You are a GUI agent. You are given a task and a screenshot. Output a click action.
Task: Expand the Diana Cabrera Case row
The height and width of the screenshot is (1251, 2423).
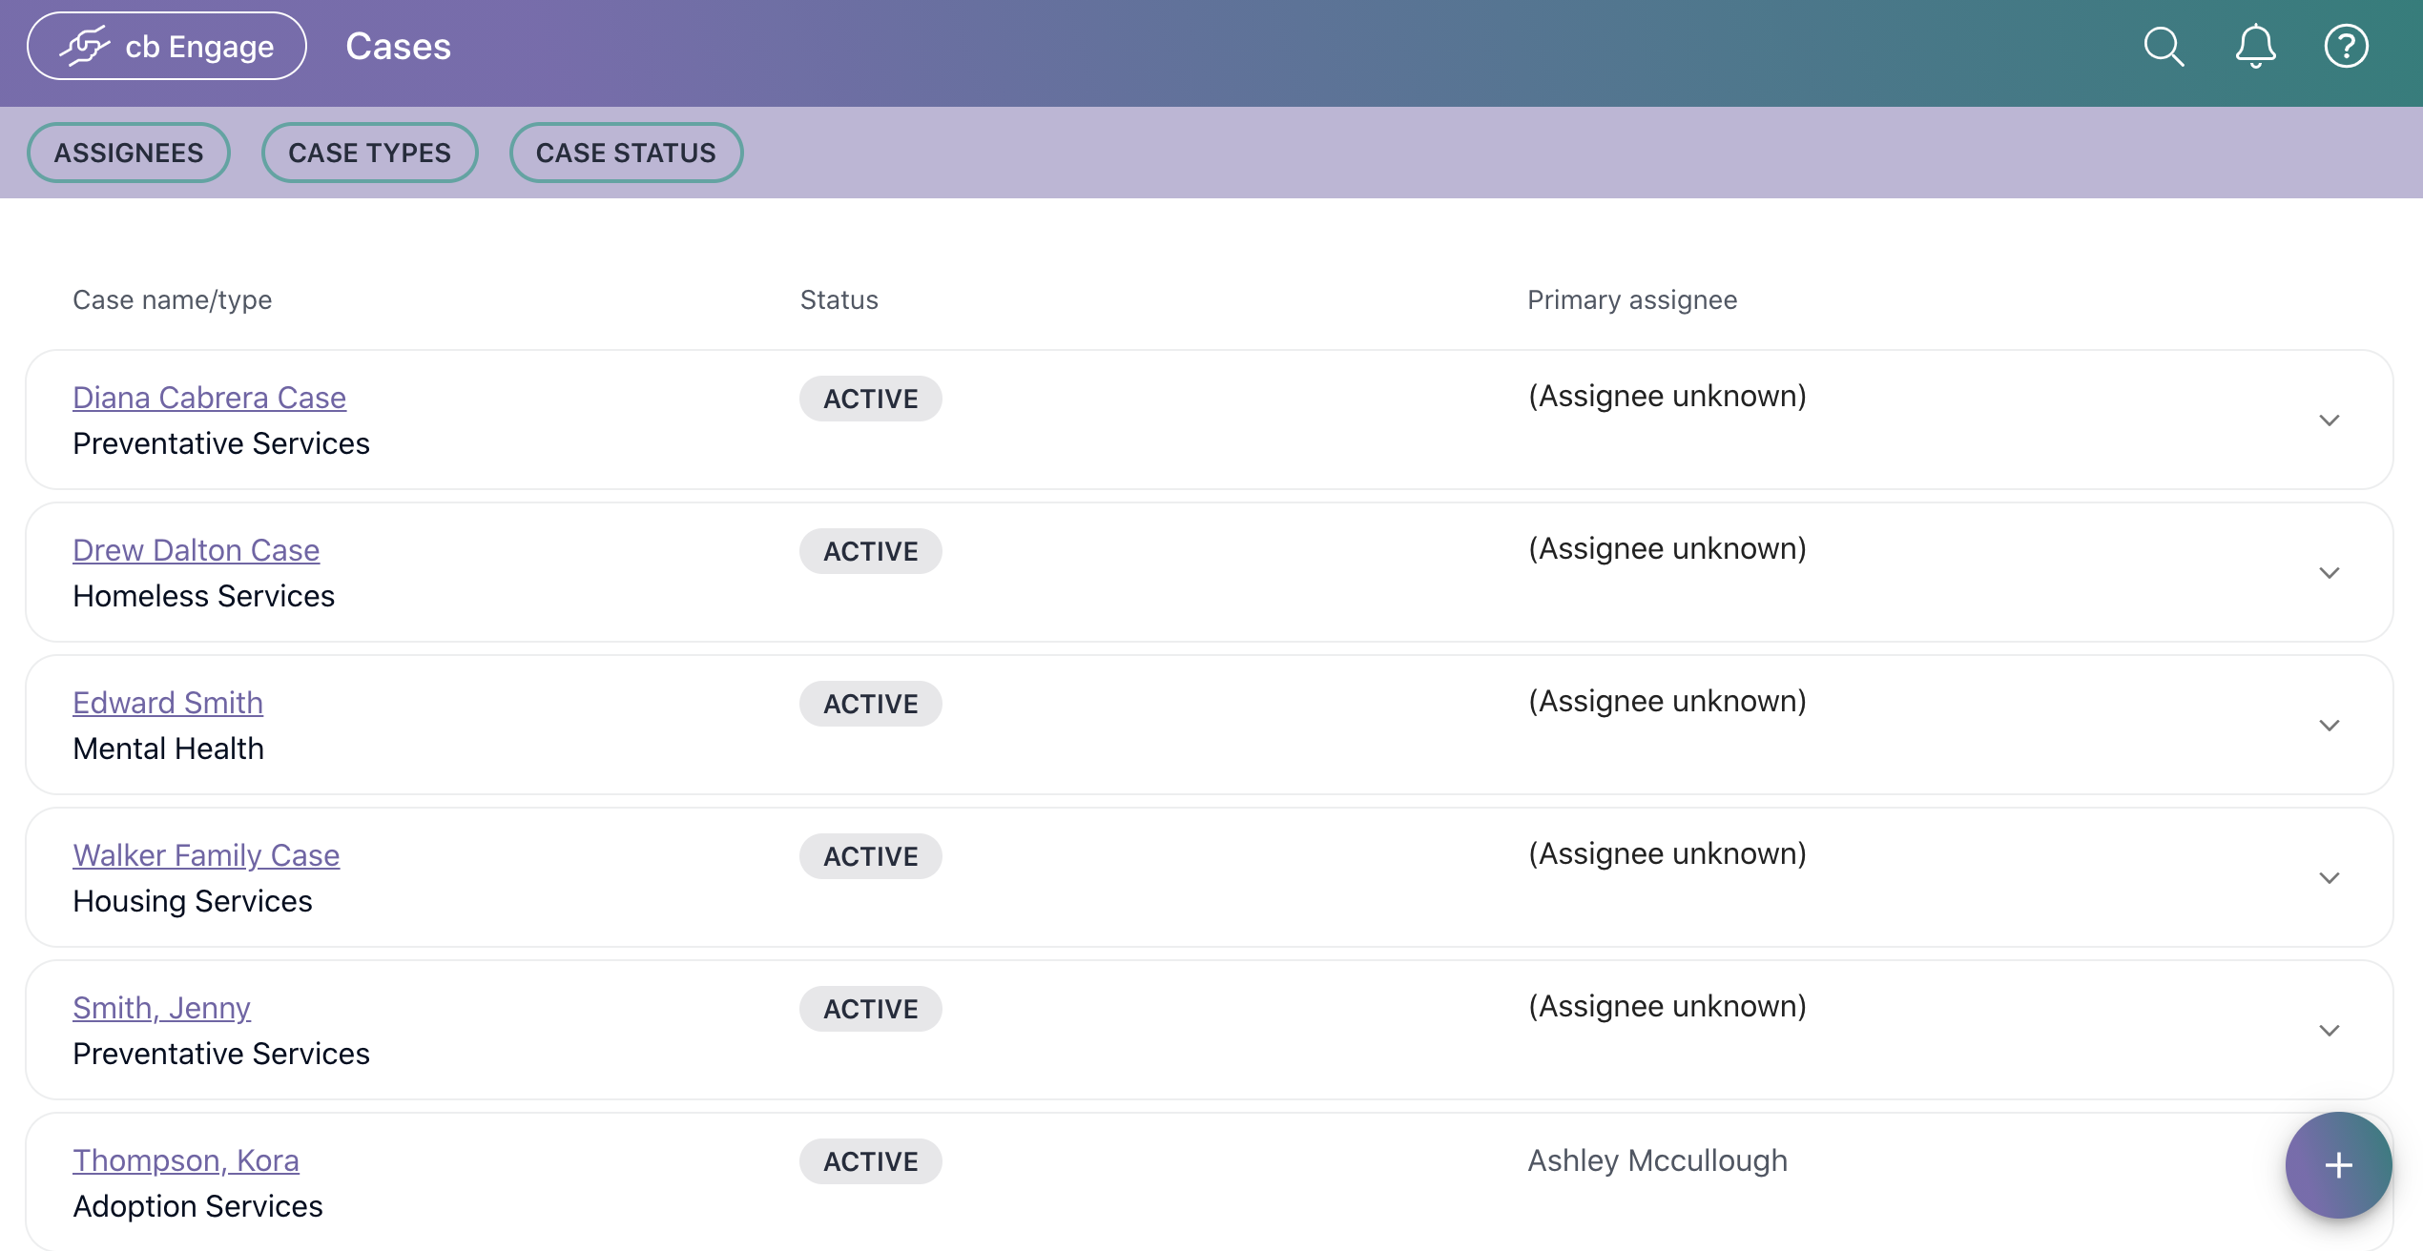[x=2330, y=420]
